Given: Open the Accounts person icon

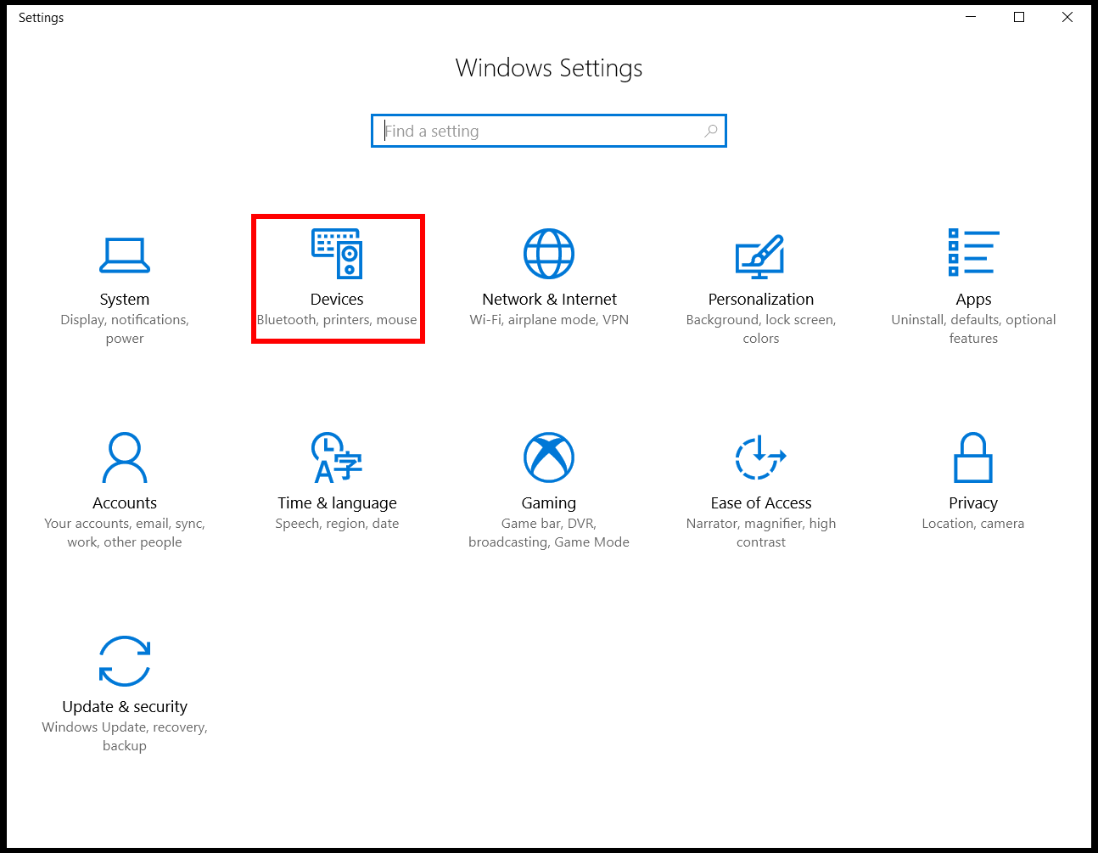Looking at the screenshot, I should 125,457.
